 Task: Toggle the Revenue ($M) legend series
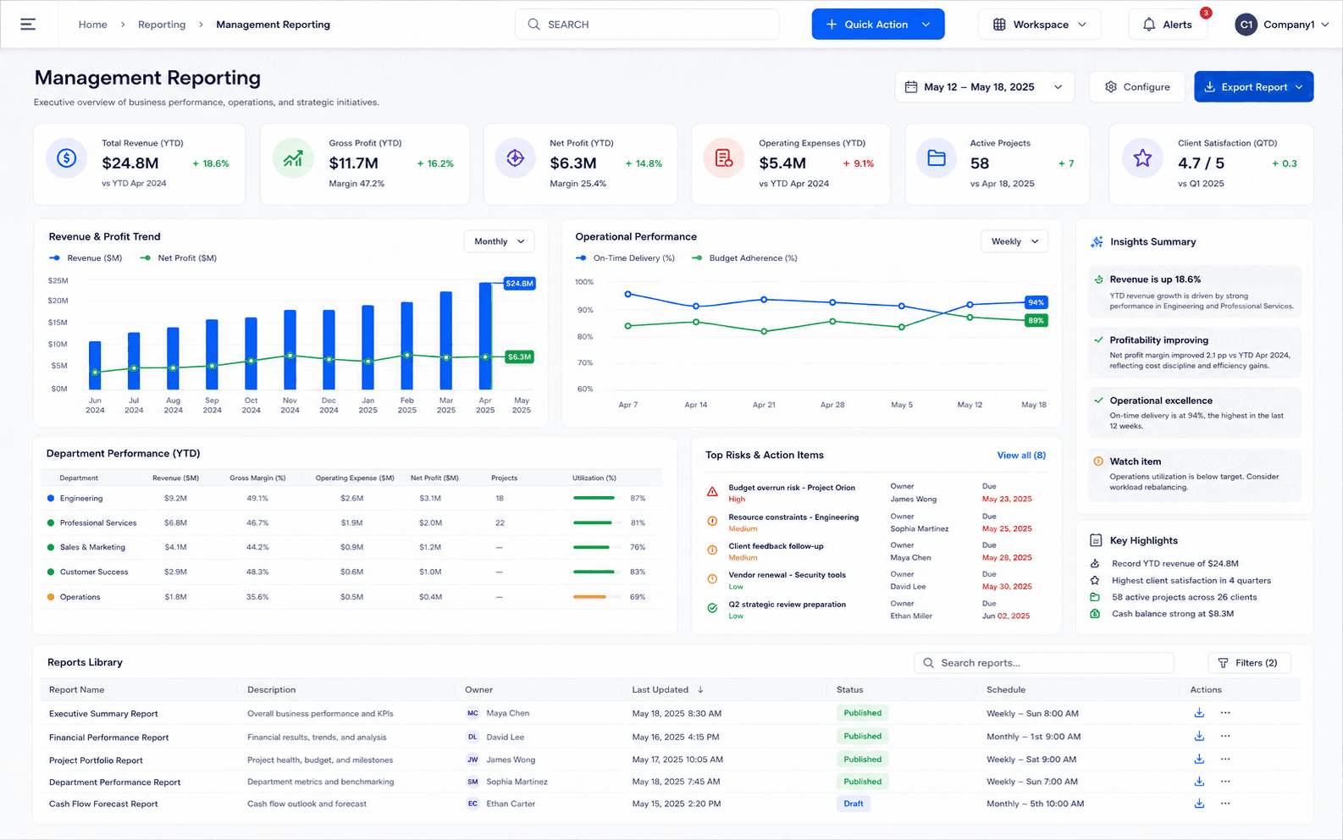86,258
